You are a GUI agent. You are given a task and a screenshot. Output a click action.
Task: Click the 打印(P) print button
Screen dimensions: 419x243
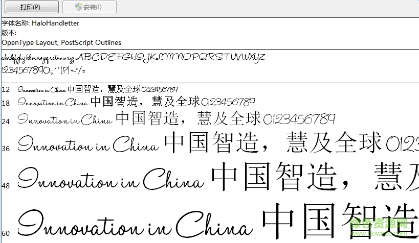pos(32,7)
